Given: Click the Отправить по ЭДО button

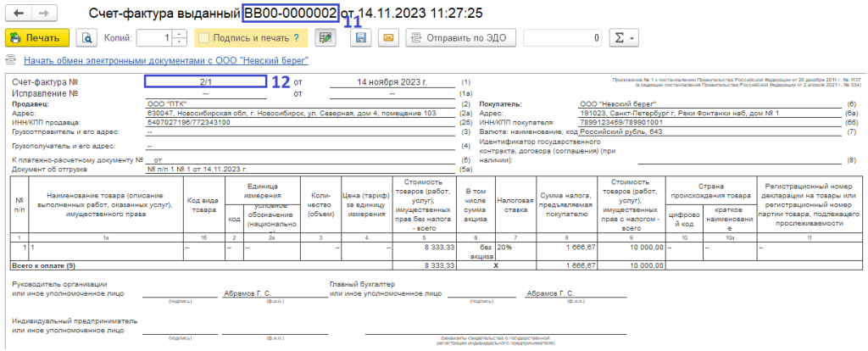Looking at the screenshot, I should [460, 38].
